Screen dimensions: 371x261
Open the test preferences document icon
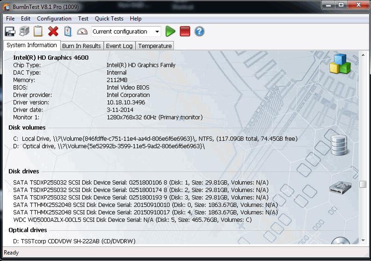tap(68, 31)
